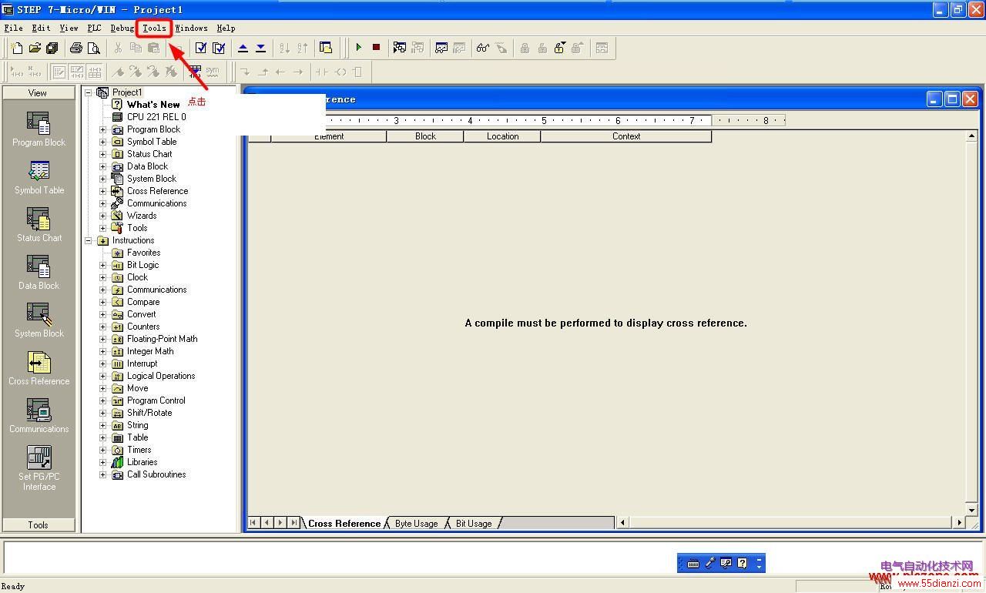The image size is (986, 593).
Task: Set PLC to RUN mode with the green play icon
Action: 358,48
